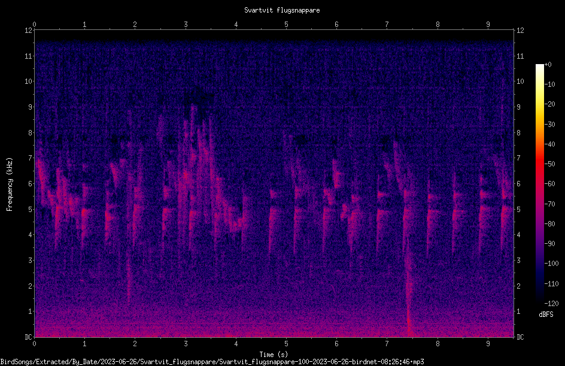Click the '-70' value on the color scale
This screenshot has height=366, width=565.
(x=550, y=204)
